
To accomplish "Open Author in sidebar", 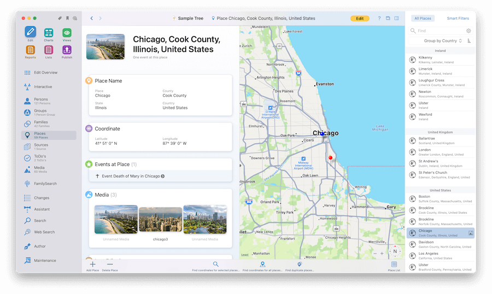I will (x=49, y=246).
